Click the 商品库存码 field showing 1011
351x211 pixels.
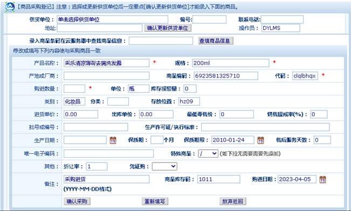pyautogui.click(x=219, y=179)
